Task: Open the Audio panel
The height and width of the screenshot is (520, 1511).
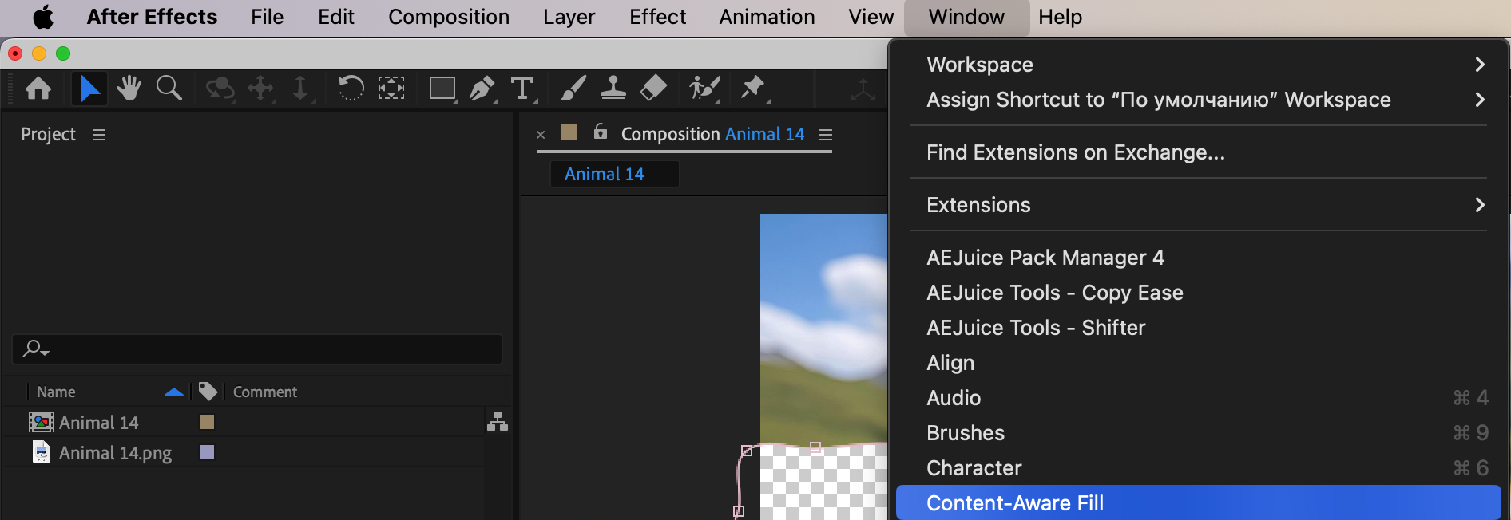Action: 1198,398
